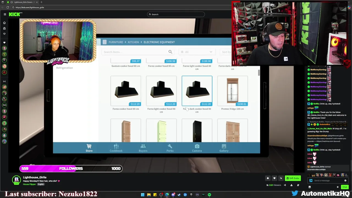
Task: Click the English language tag
Action: point(41,184)
